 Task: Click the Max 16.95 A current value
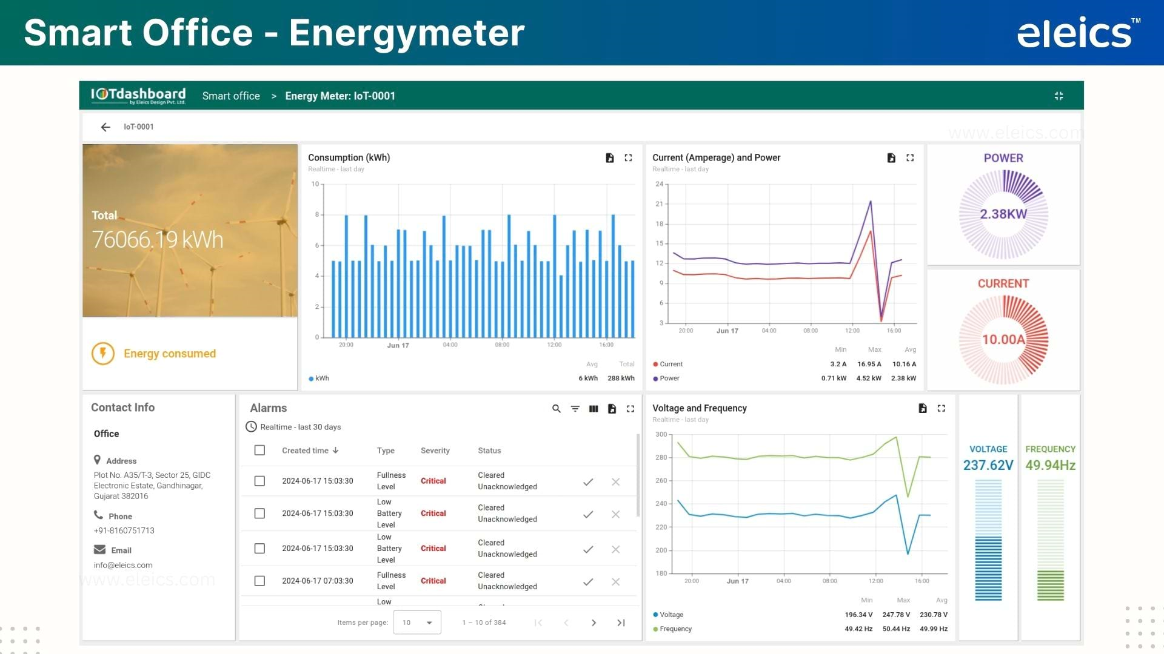point(869,365)
